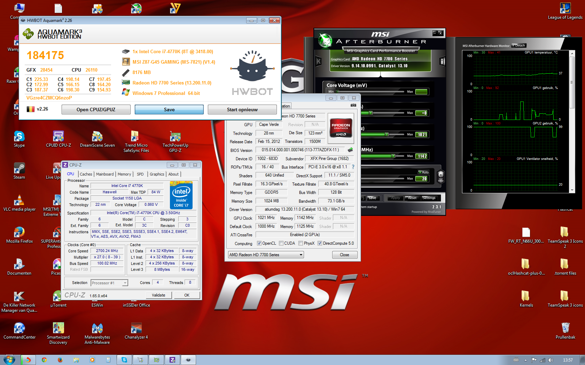Screen dimensions: 585x365
Task: Click Afterburner information 'i' side button
Action: point(442,62)
